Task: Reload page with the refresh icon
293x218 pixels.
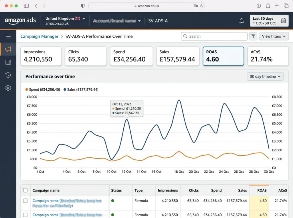Action: pos(201,6)
